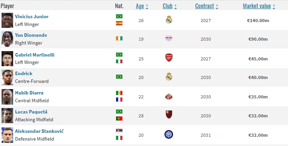View Aleksandar Stanković's profile
This screenshot has height=146, width=288.
tap(39, 131)
